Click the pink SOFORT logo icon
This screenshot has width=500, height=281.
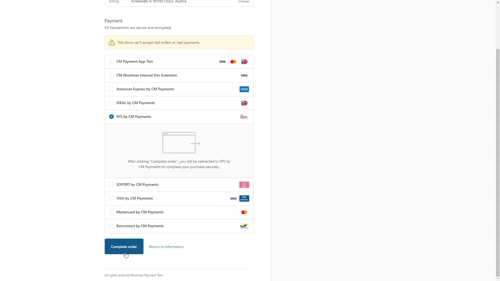click(244, 185)
